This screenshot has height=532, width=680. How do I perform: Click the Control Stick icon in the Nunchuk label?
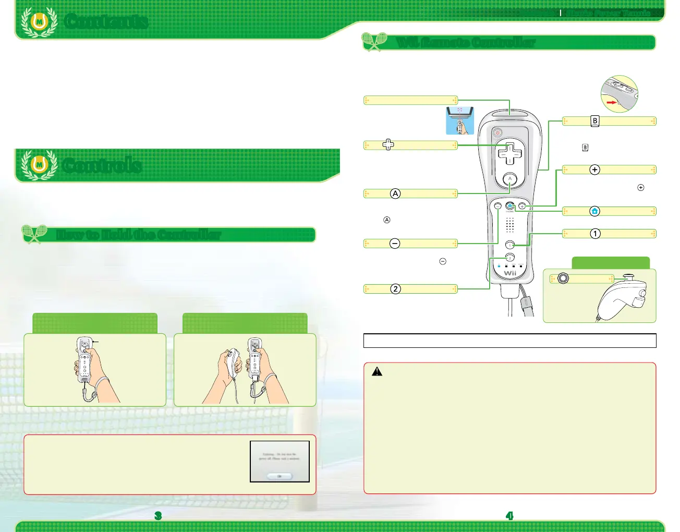click(563, 279)
